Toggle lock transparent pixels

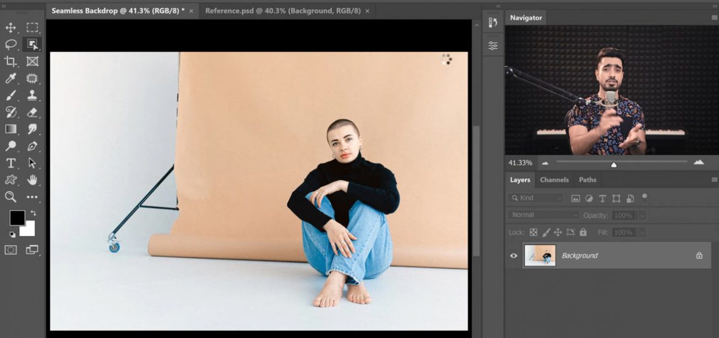point(533,232)
